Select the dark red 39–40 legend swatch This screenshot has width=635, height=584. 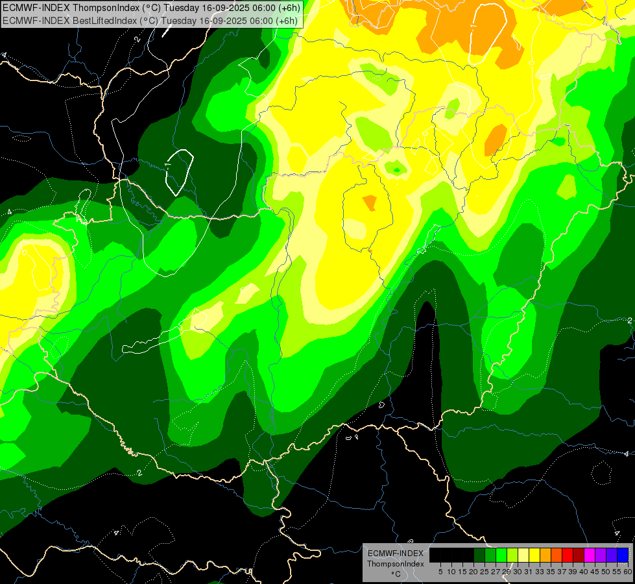pyautogui.click(x=579, y=555)
